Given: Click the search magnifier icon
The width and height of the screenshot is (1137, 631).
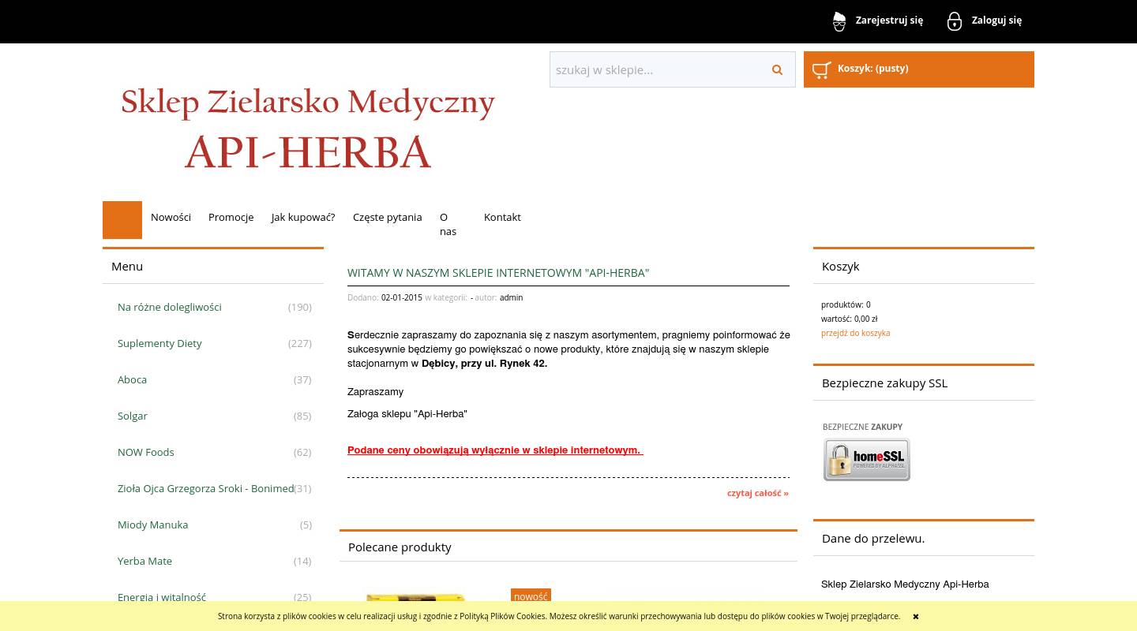Looking at the screenshot, I should click(777, 70).
